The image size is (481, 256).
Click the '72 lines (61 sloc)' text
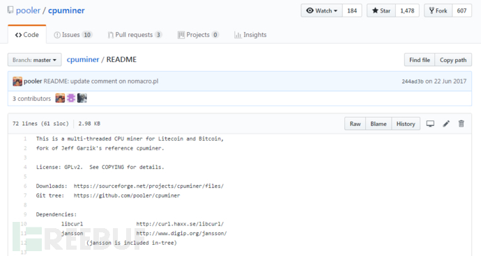(x=40, y=124)
